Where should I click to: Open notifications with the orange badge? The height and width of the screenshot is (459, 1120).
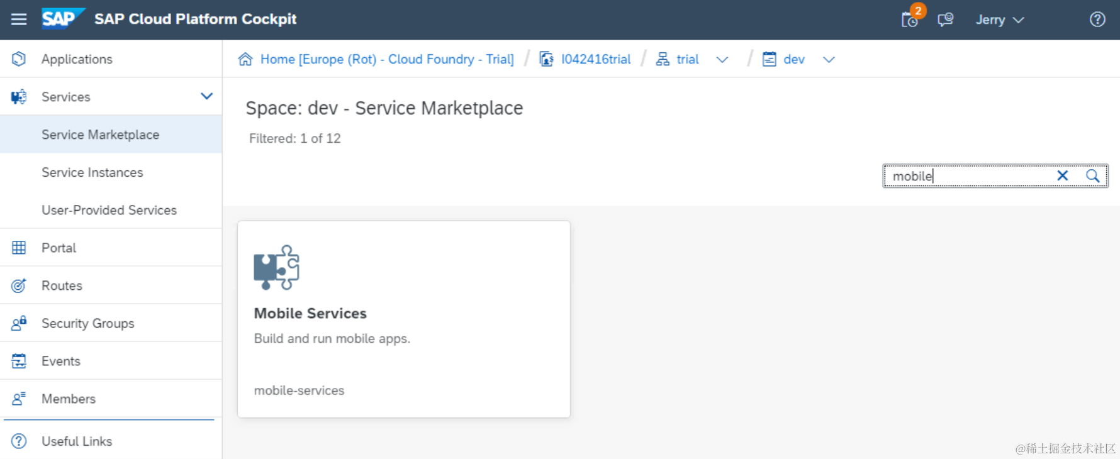[x=910, y=19]
